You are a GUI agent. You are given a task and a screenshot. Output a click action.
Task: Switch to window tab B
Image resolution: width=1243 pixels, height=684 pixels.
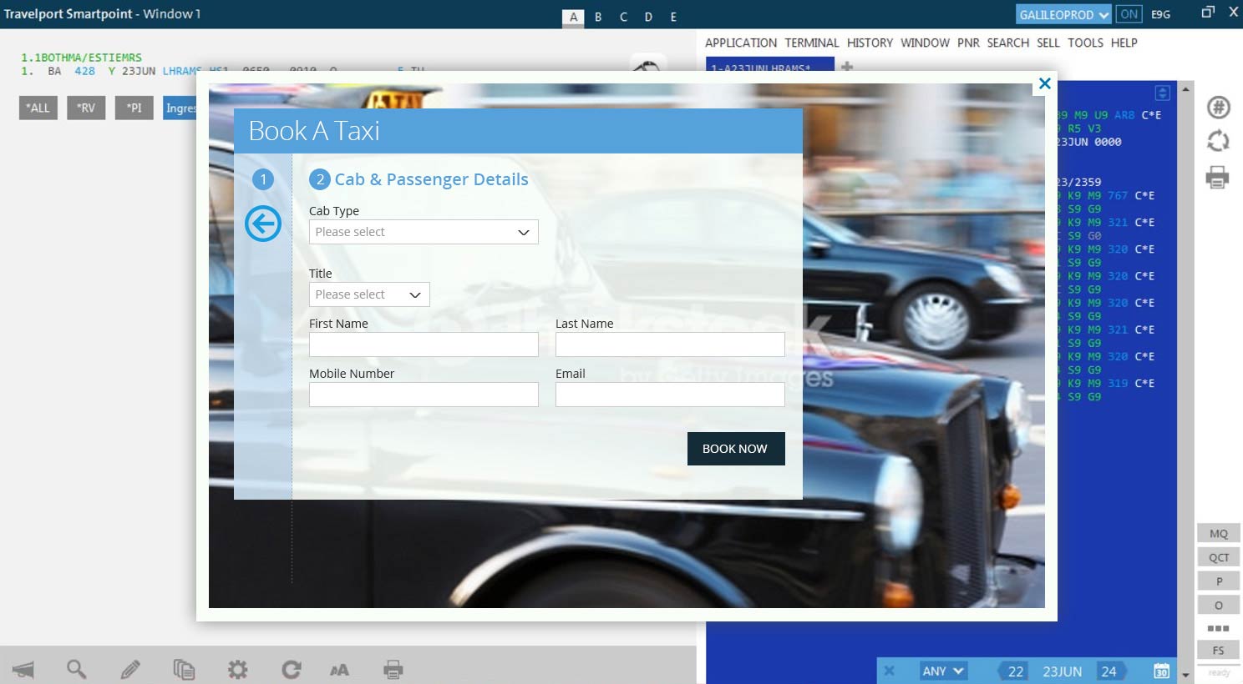pos(598,17)
